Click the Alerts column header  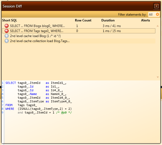pos(146,20)
